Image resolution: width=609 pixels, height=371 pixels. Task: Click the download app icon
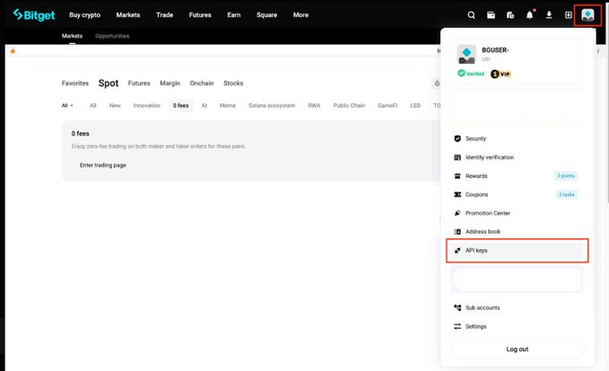point(549,15)
